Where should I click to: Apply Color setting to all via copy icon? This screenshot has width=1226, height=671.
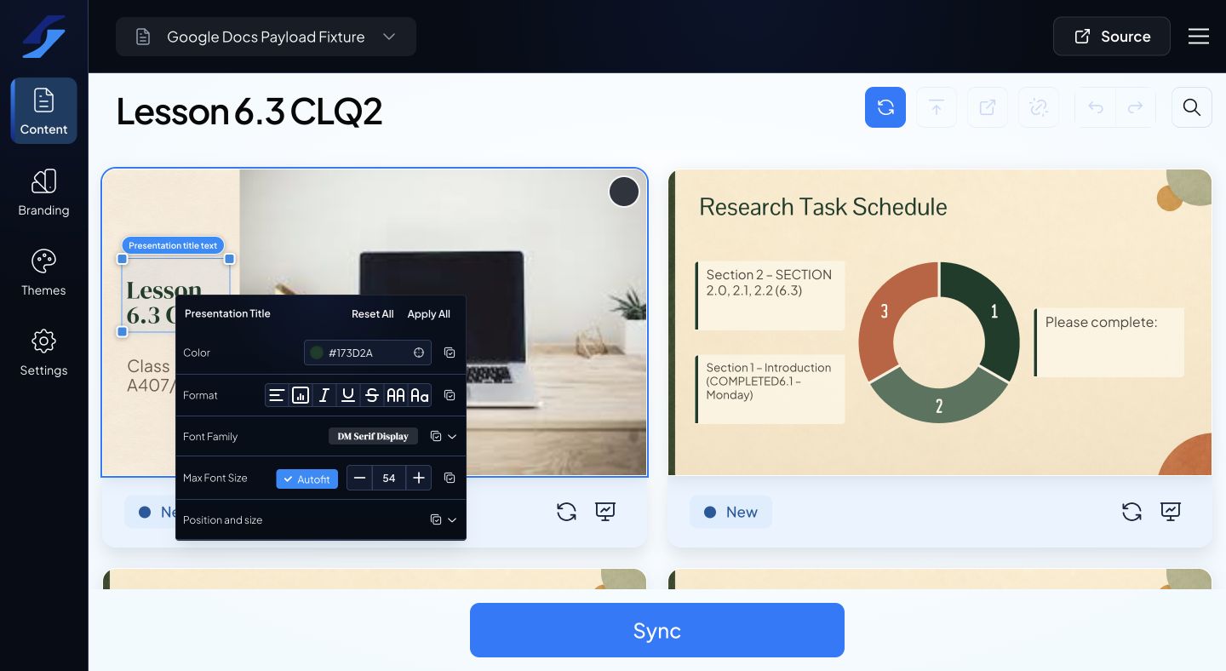click(450, 353)
